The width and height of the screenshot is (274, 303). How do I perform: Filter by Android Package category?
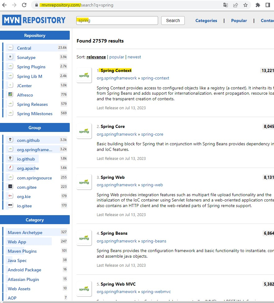24,270
